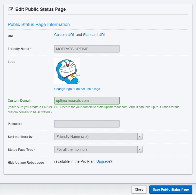Screen dimensions: 196x195
Task: Click the Edit Public Status Page title
Action: click(41, 9)
